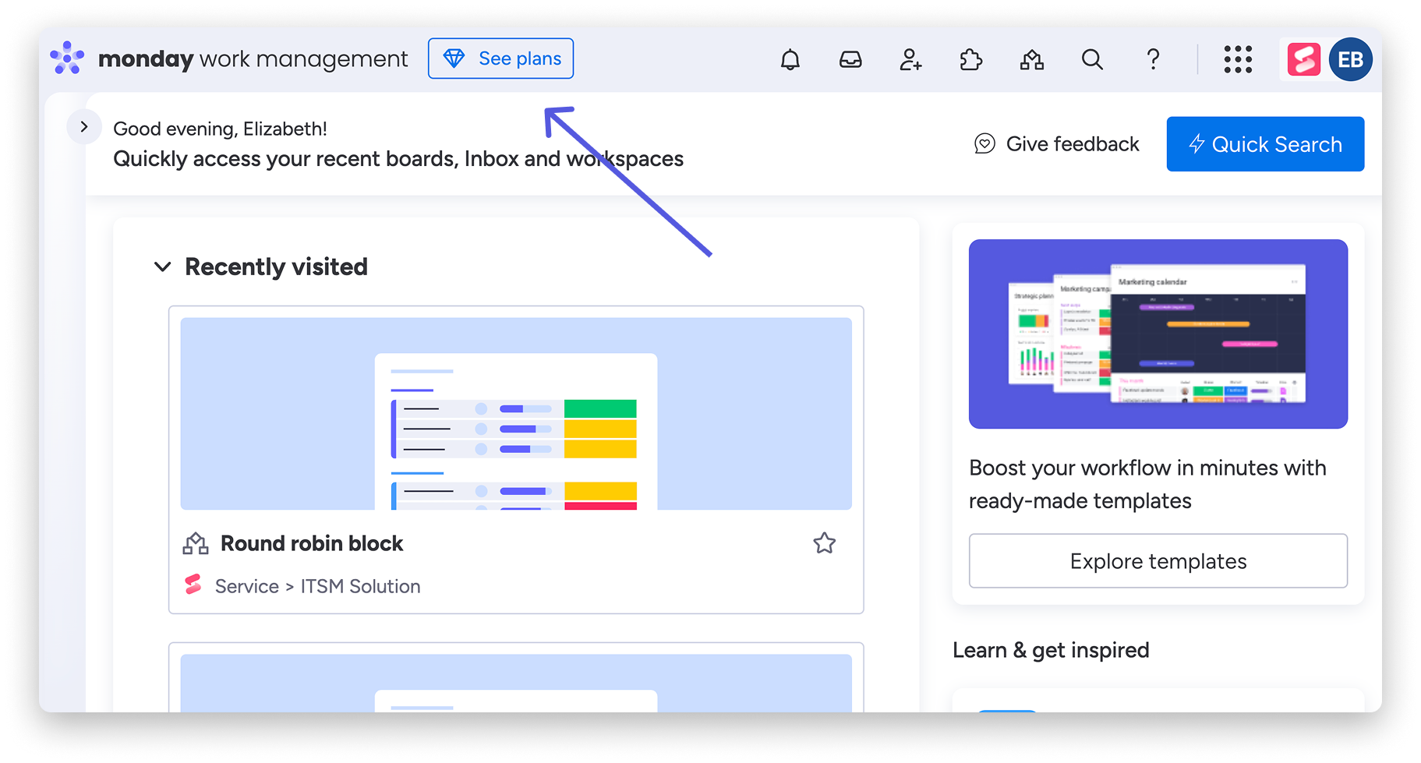
Task: Click the Quick Search button
Action: point(1264,144)
